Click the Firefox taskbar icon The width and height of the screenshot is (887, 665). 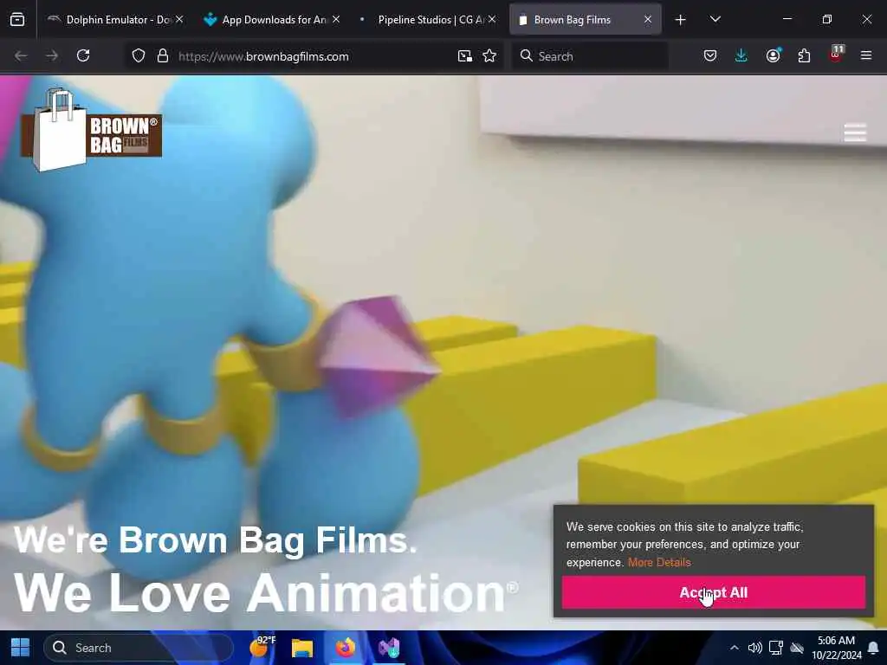pos(345,648)
